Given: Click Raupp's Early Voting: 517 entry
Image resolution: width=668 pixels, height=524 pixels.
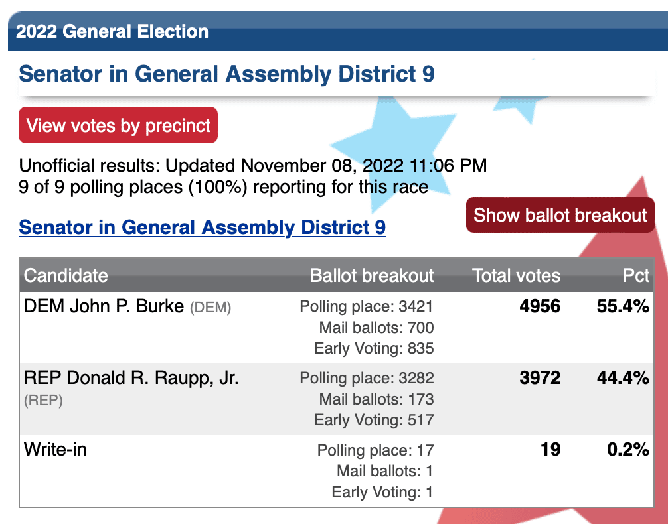Looking at the screenshot, I should (374, 420).
